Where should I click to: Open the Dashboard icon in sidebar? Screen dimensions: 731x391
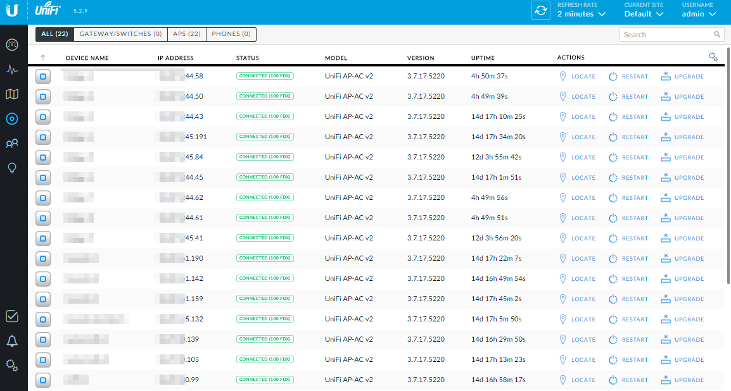[x=12, y=45]
